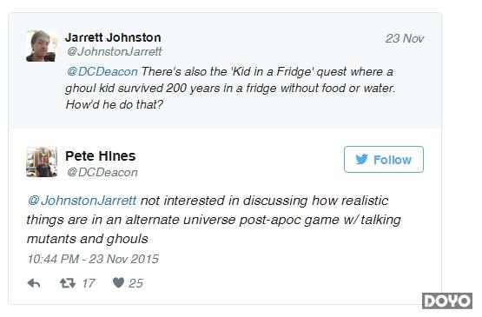Click the DOYO watermark logo
Viewport: 482px width, 317px height.
[x=447, y=300]
